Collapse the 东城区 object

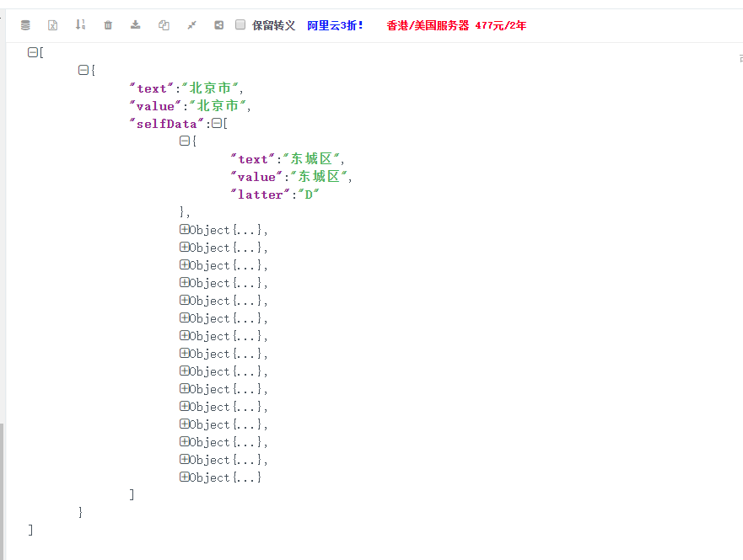click(185, 141)
